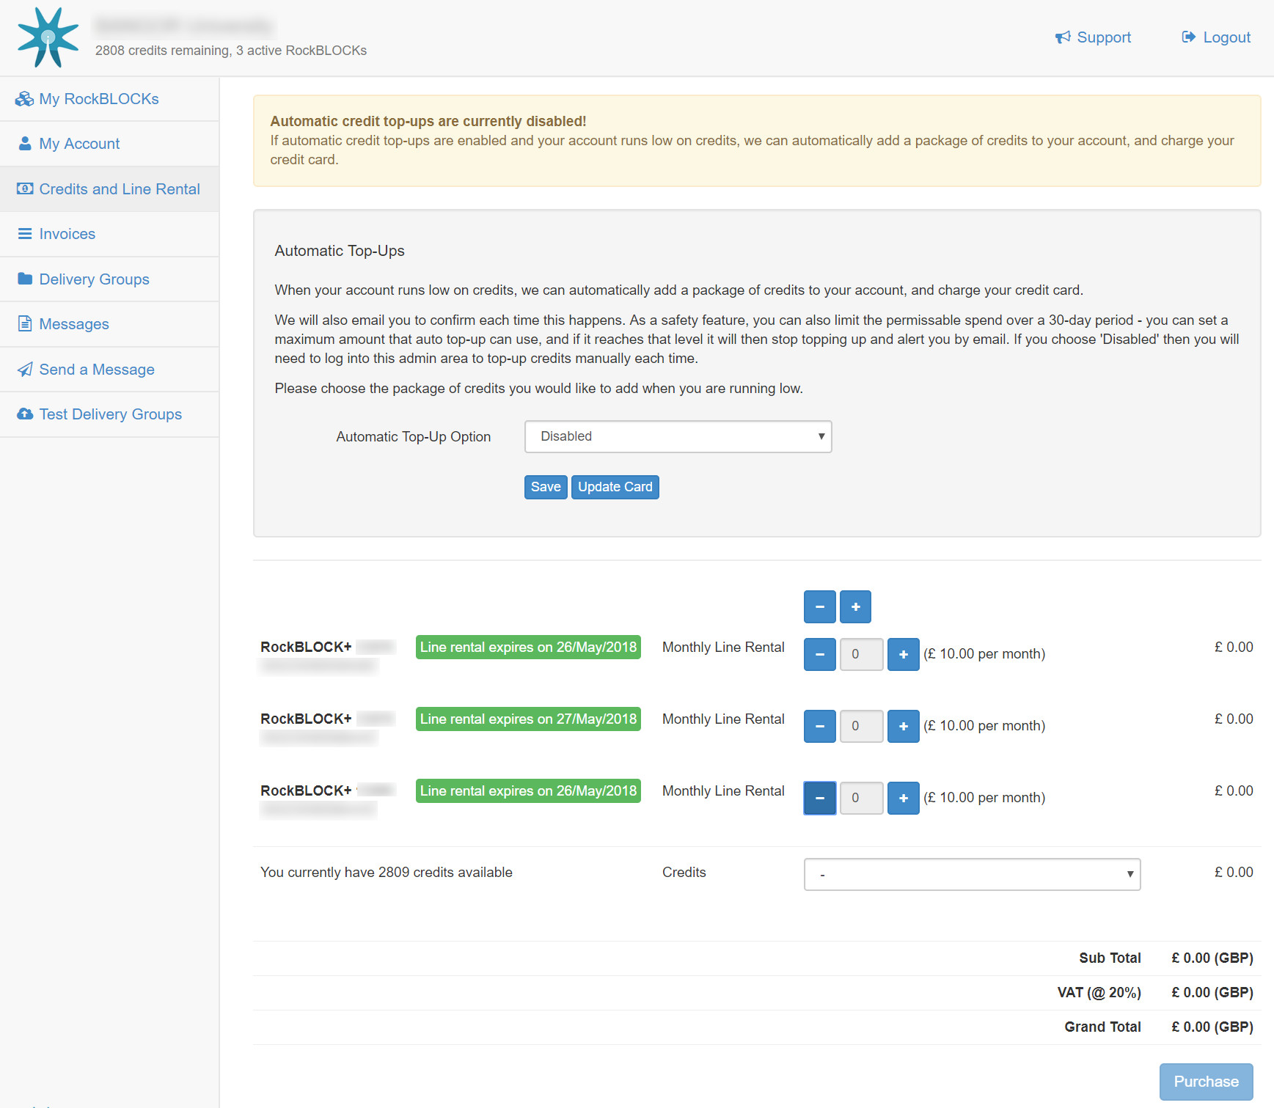Click the 'Line rental expires on 27/May/2018' badge
Screen dimensions: 1274x1108
(x=528, y=719)
